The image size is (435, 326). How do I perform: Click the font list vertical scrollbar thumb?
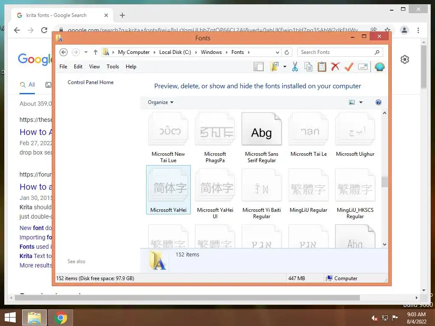coord(384,182)
